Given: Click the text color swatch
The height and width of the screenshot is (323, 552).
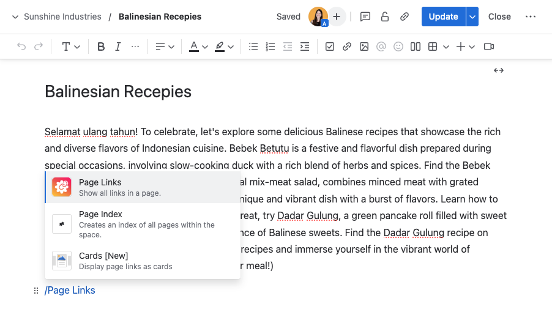Looking at the screenshot, I should [x=194, y=46].
